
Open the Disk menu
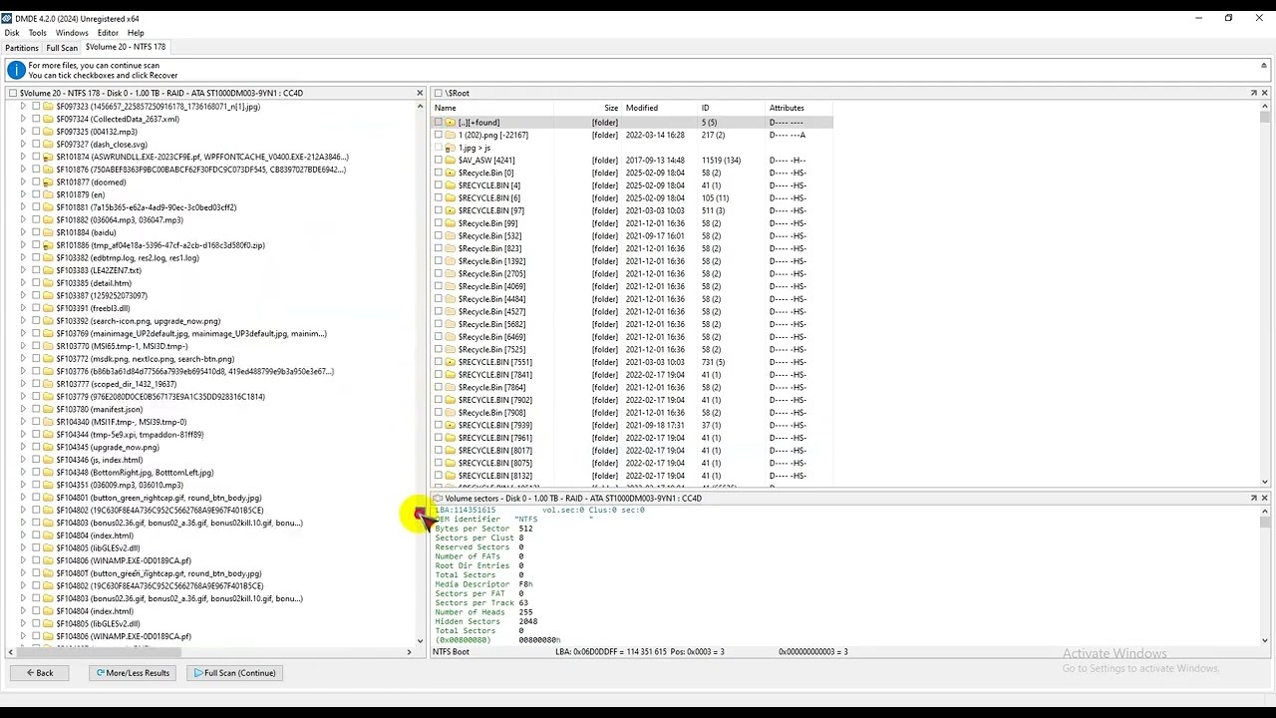tap(12, 33)
